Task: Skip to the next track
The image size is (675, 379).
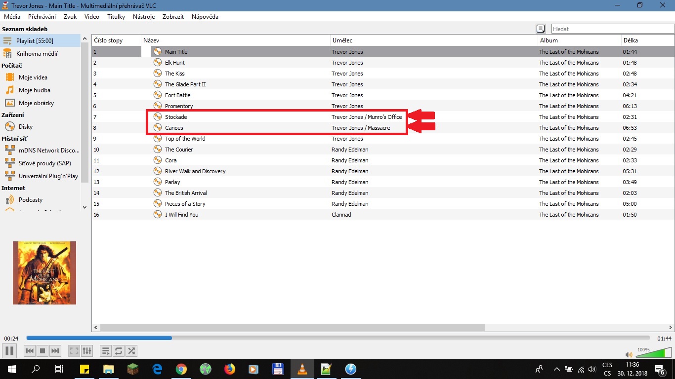Action: (55, 351)
